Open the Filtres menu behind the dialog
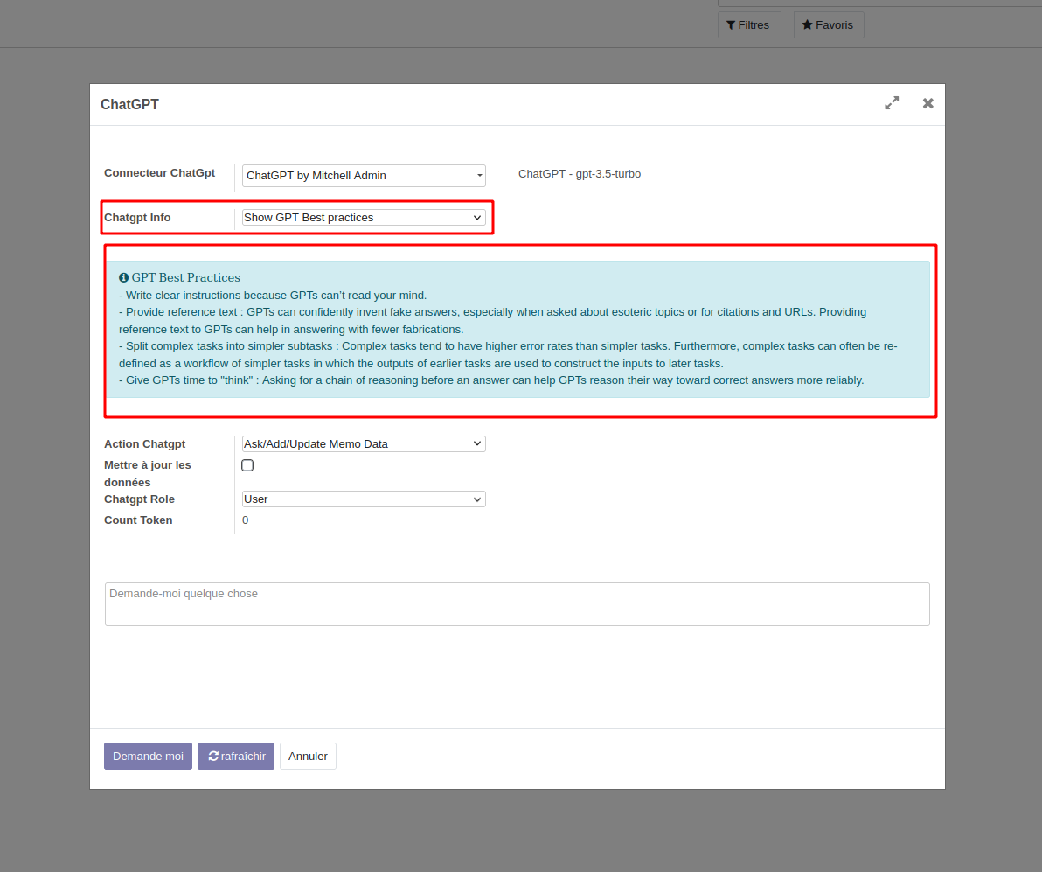Viewport: 1042px width, 872px height. click(749, 25)
